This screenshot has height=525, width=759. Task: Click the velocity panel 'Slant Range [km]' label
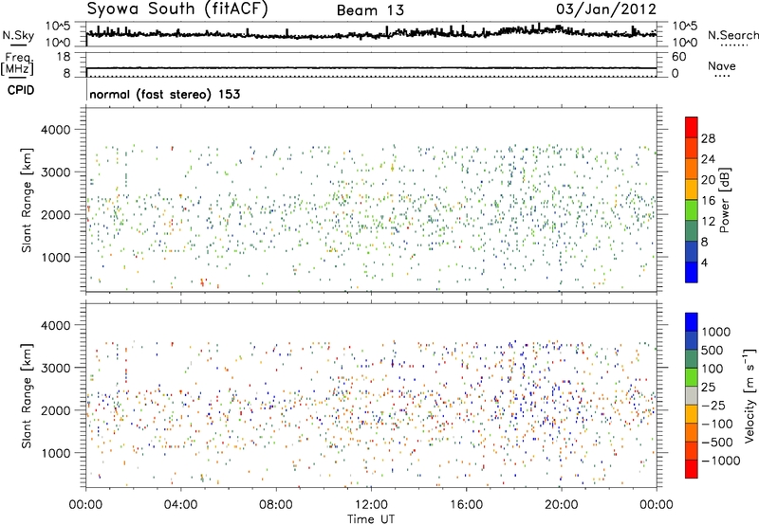tap(27, 395)
